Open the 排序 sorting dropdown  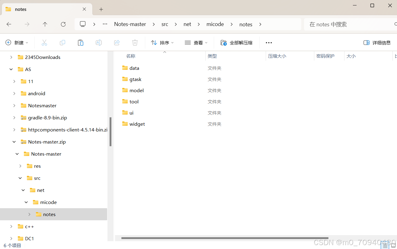tap(162, 42)
